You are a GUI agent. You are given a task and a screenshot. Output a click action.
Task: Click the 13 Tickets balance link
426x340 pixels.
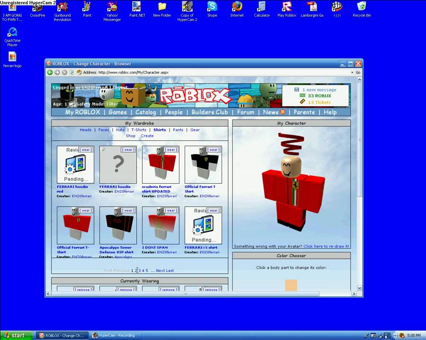[x=319, y=102]
